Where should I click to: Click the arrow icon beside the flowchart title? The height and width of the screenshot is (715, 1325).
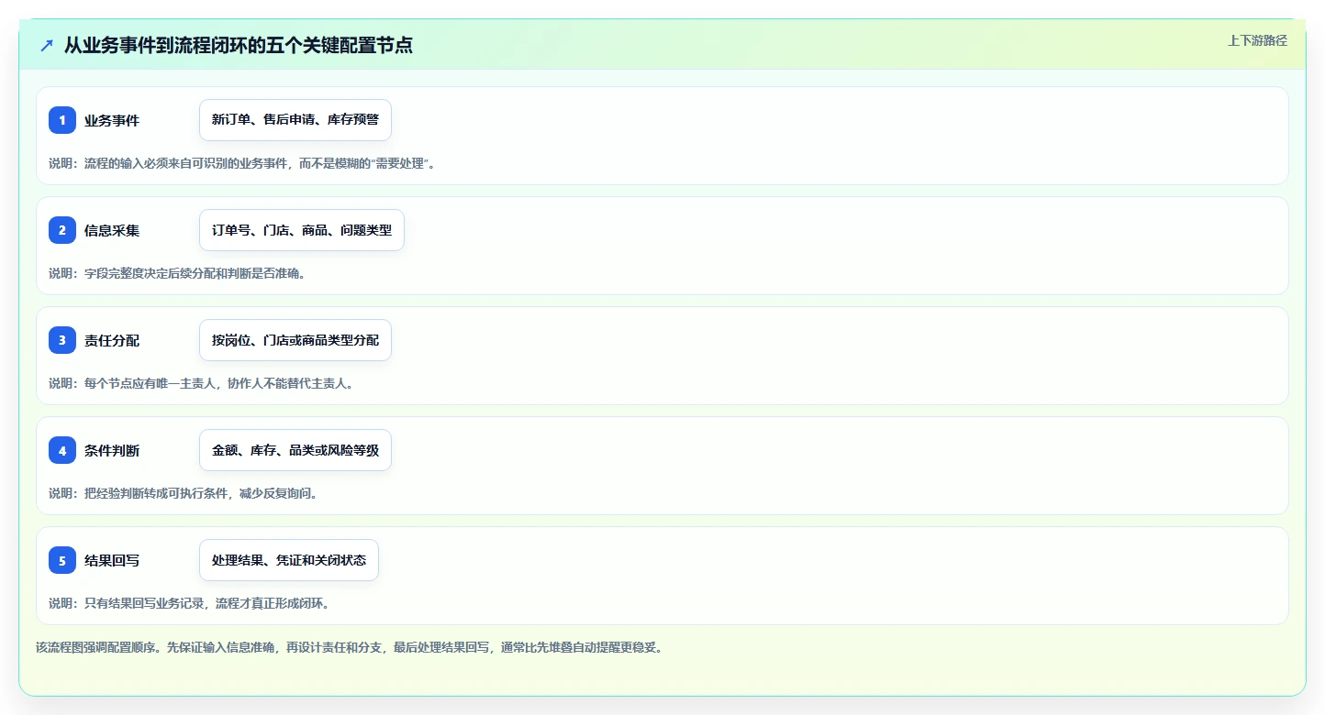(x=47, y=45)
